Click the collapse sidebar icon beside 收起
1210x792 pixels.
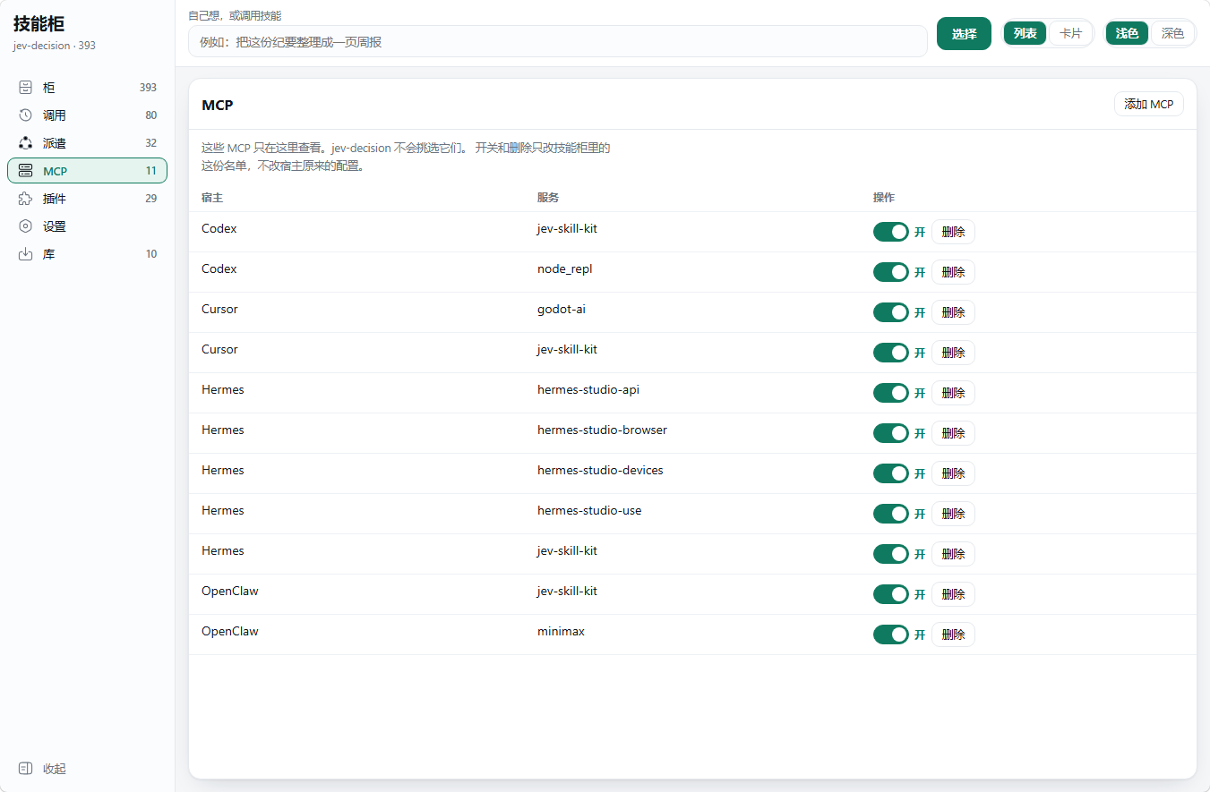(25, 769)
